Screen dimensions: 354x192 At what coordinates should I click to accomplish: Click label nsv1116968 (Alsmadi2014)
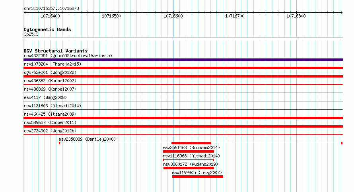point(191,156)
